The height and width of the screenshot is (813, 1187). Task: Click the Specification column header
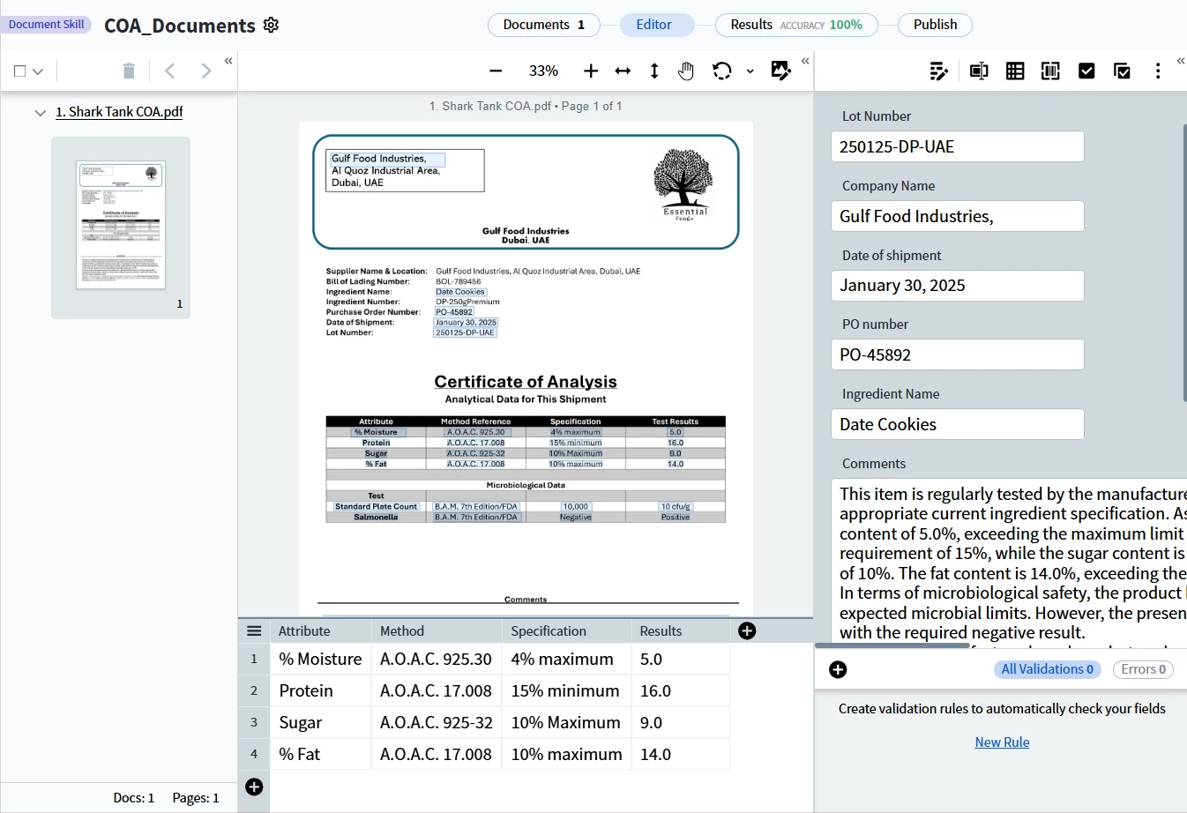click(x=566, y=630)
